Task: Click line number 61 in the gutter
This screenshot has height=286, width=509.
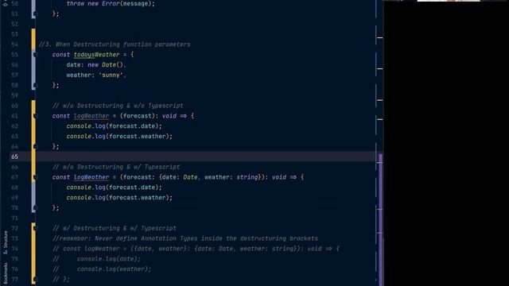Action: pyautogui.click(x=14, y=116)
